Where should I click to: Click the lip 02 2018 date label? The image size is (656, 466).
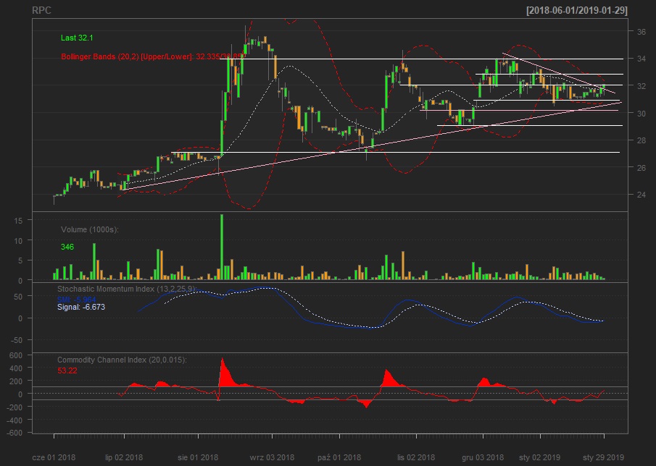[124, 457]
